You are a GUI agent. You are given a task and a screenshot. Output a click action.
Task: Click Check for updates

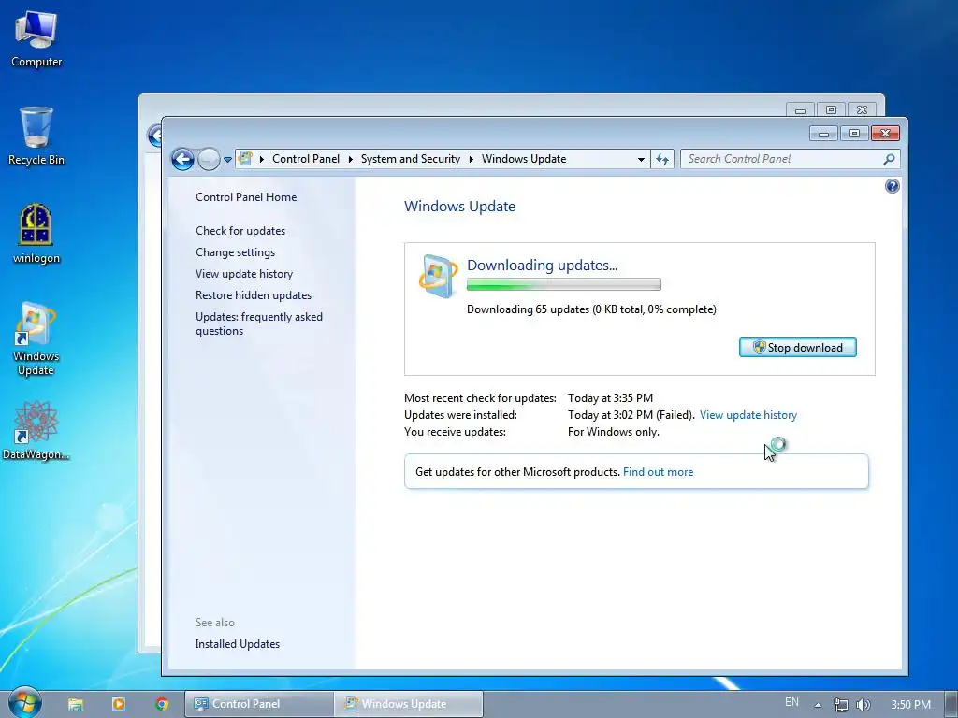[240, 231]
